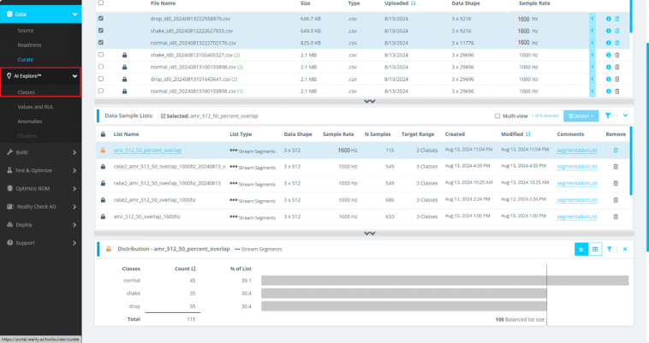Screen dimensions: 649x343
Task: Open Values and RUL in sidebar
Action: coord(36,107)
